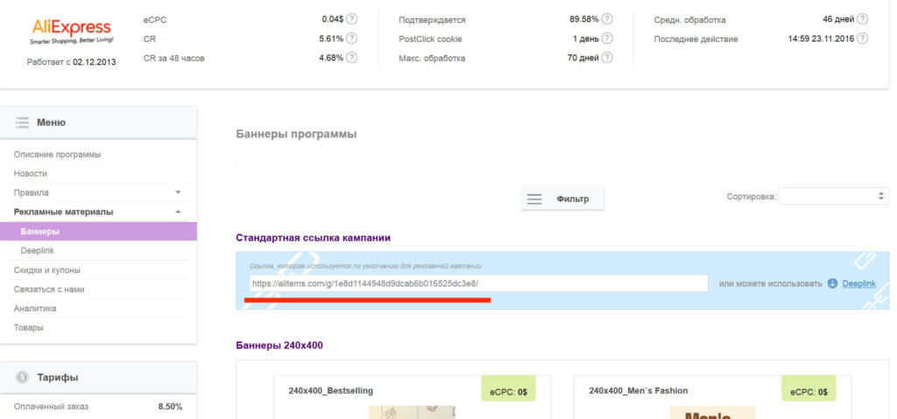This screenshot has height=419, width=897.
Task: Click the 0.04$ eCPC value
Action: (x=332, y=19)
